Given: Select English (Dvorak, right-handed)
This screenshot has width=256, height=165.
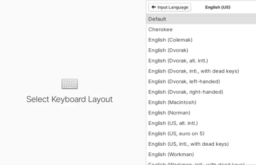Looking at the screenshot, I should [x=201, y=92].
